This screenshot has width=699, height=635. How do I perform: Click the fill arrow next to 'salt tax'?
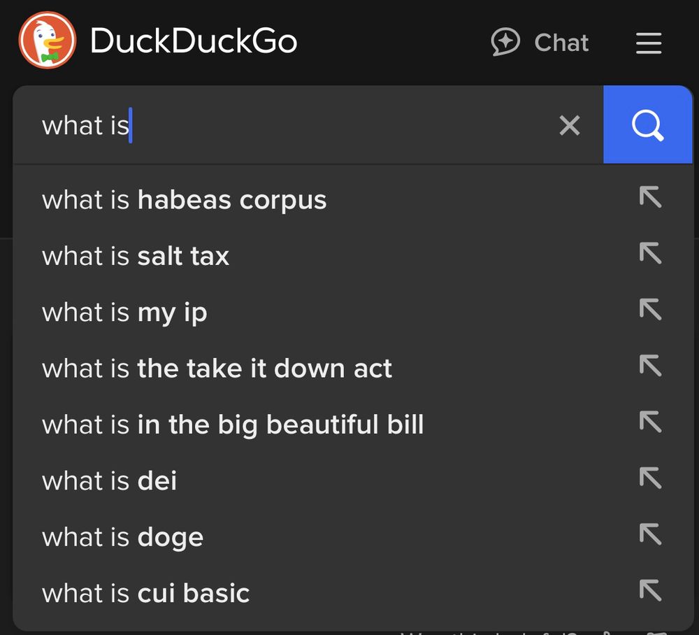point(650,253)
